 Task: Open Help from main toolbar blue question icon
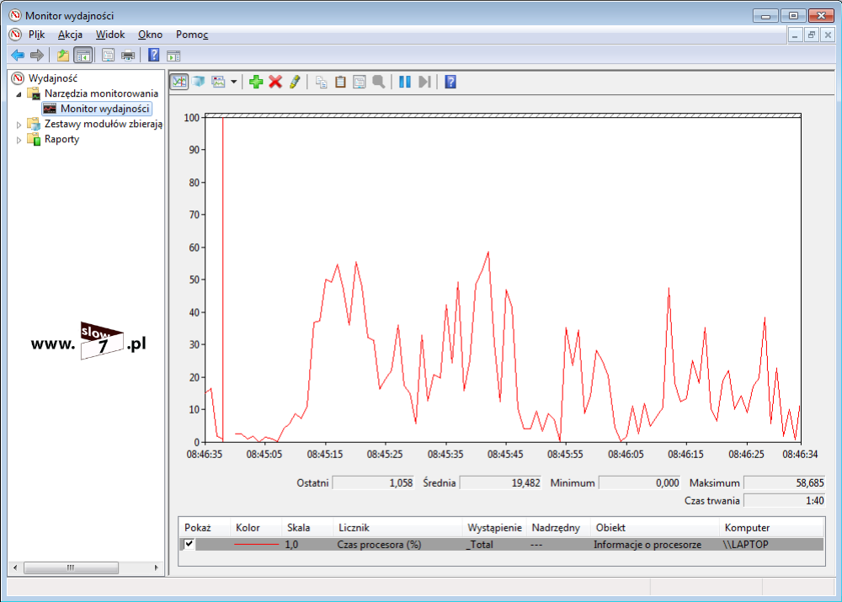[153, 55]
